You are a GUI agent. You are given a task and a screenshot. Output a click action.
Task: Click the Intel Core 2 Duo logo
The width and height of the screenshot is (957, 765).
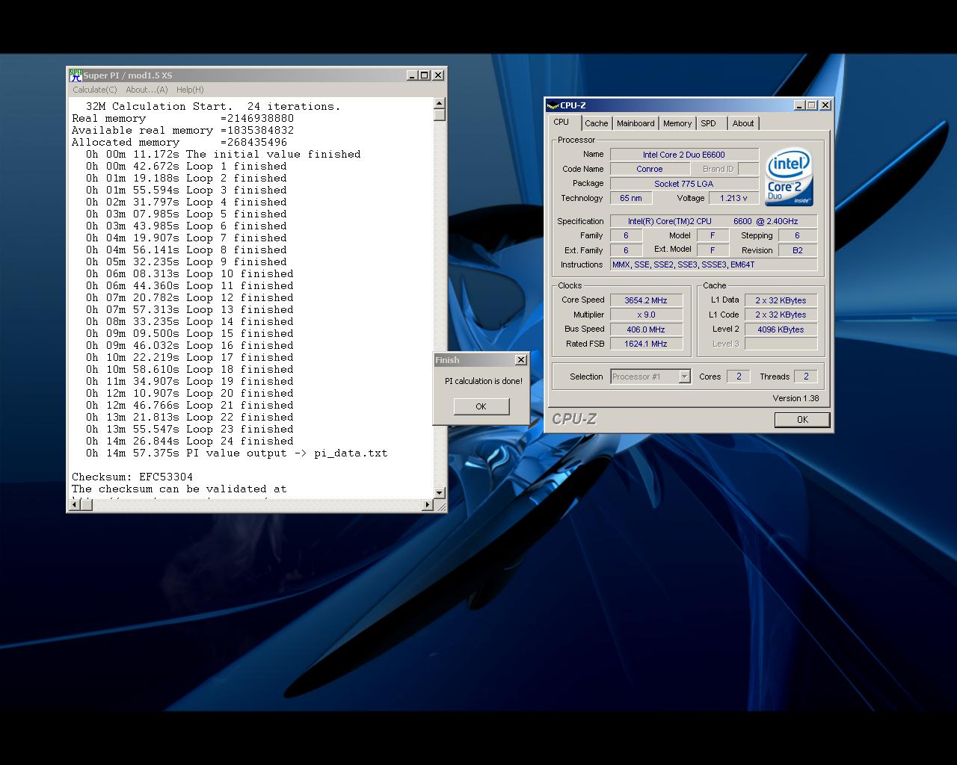coord(789,176)
